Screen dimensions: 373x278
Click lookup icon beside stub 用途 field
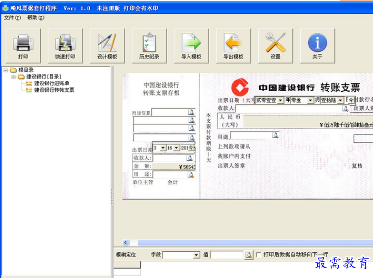[191, 175]
